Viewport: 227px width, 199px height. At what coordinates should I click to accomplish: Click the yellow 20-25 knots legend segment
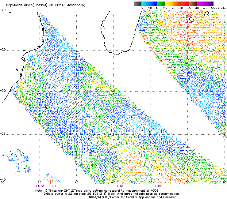click(x=169, y=4)
